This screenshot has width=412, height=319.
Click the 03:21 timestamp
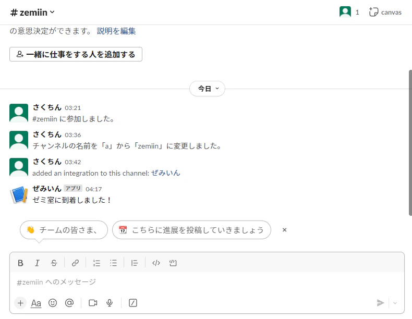(x=73, y=108)
